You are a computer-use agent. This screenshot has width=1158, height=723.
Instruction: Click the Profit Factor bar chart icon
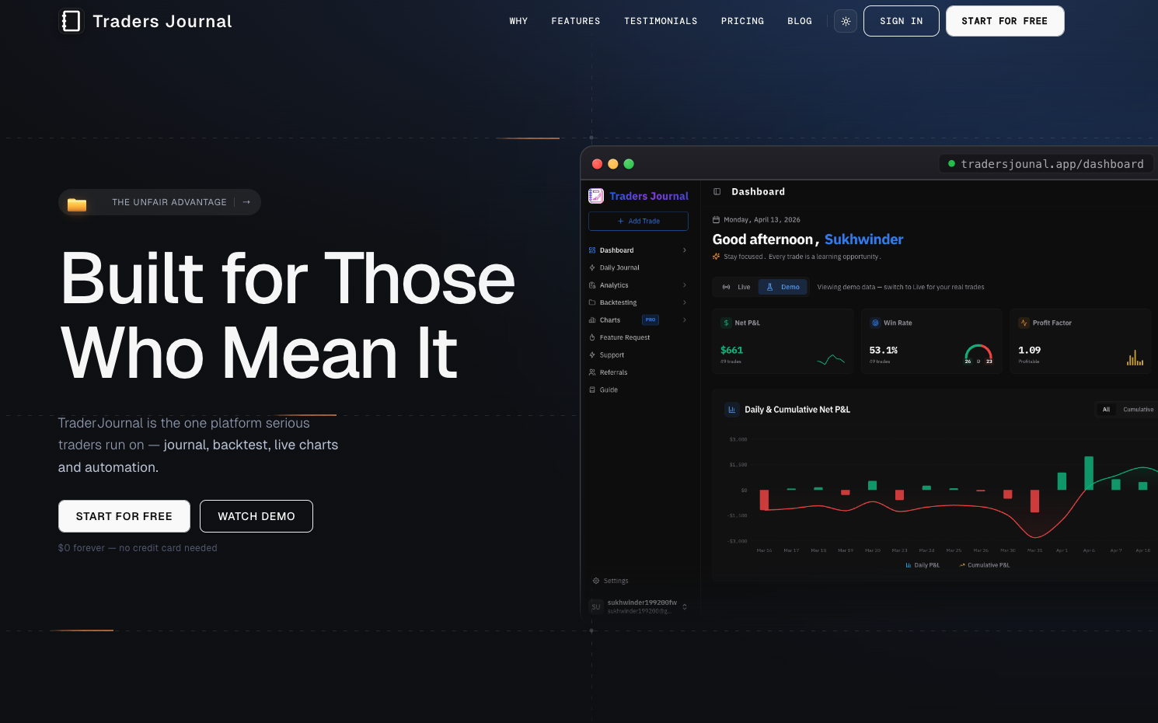coord(1135,358)
